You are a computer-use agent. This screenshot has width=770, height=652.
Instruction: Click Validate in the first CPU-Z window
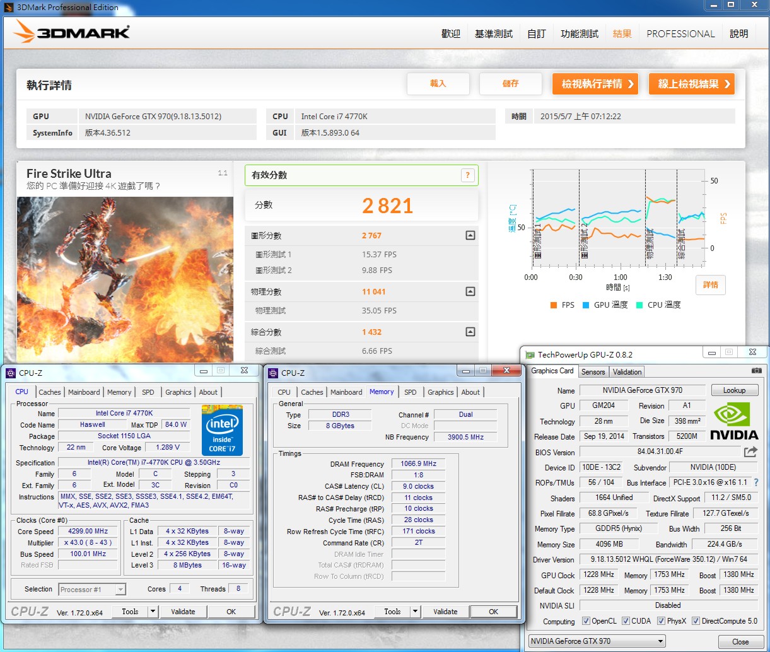click(183, 612)
